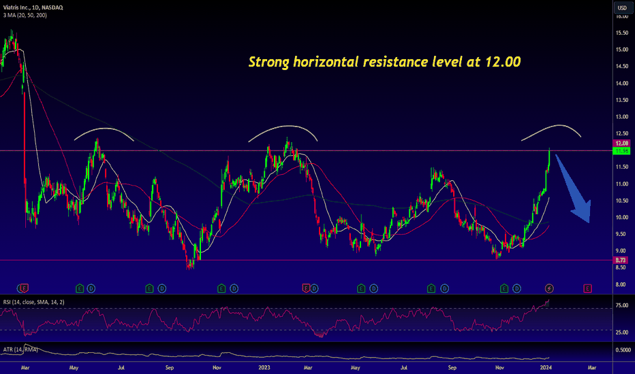The height and width of the screenshot is (374, 635).
Task: Click the green 11.95 last price label
Action: (621, 151)
